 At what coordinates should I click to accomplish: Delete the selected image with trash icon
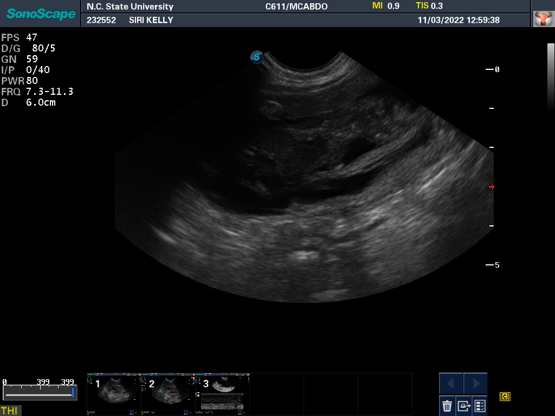447,405
